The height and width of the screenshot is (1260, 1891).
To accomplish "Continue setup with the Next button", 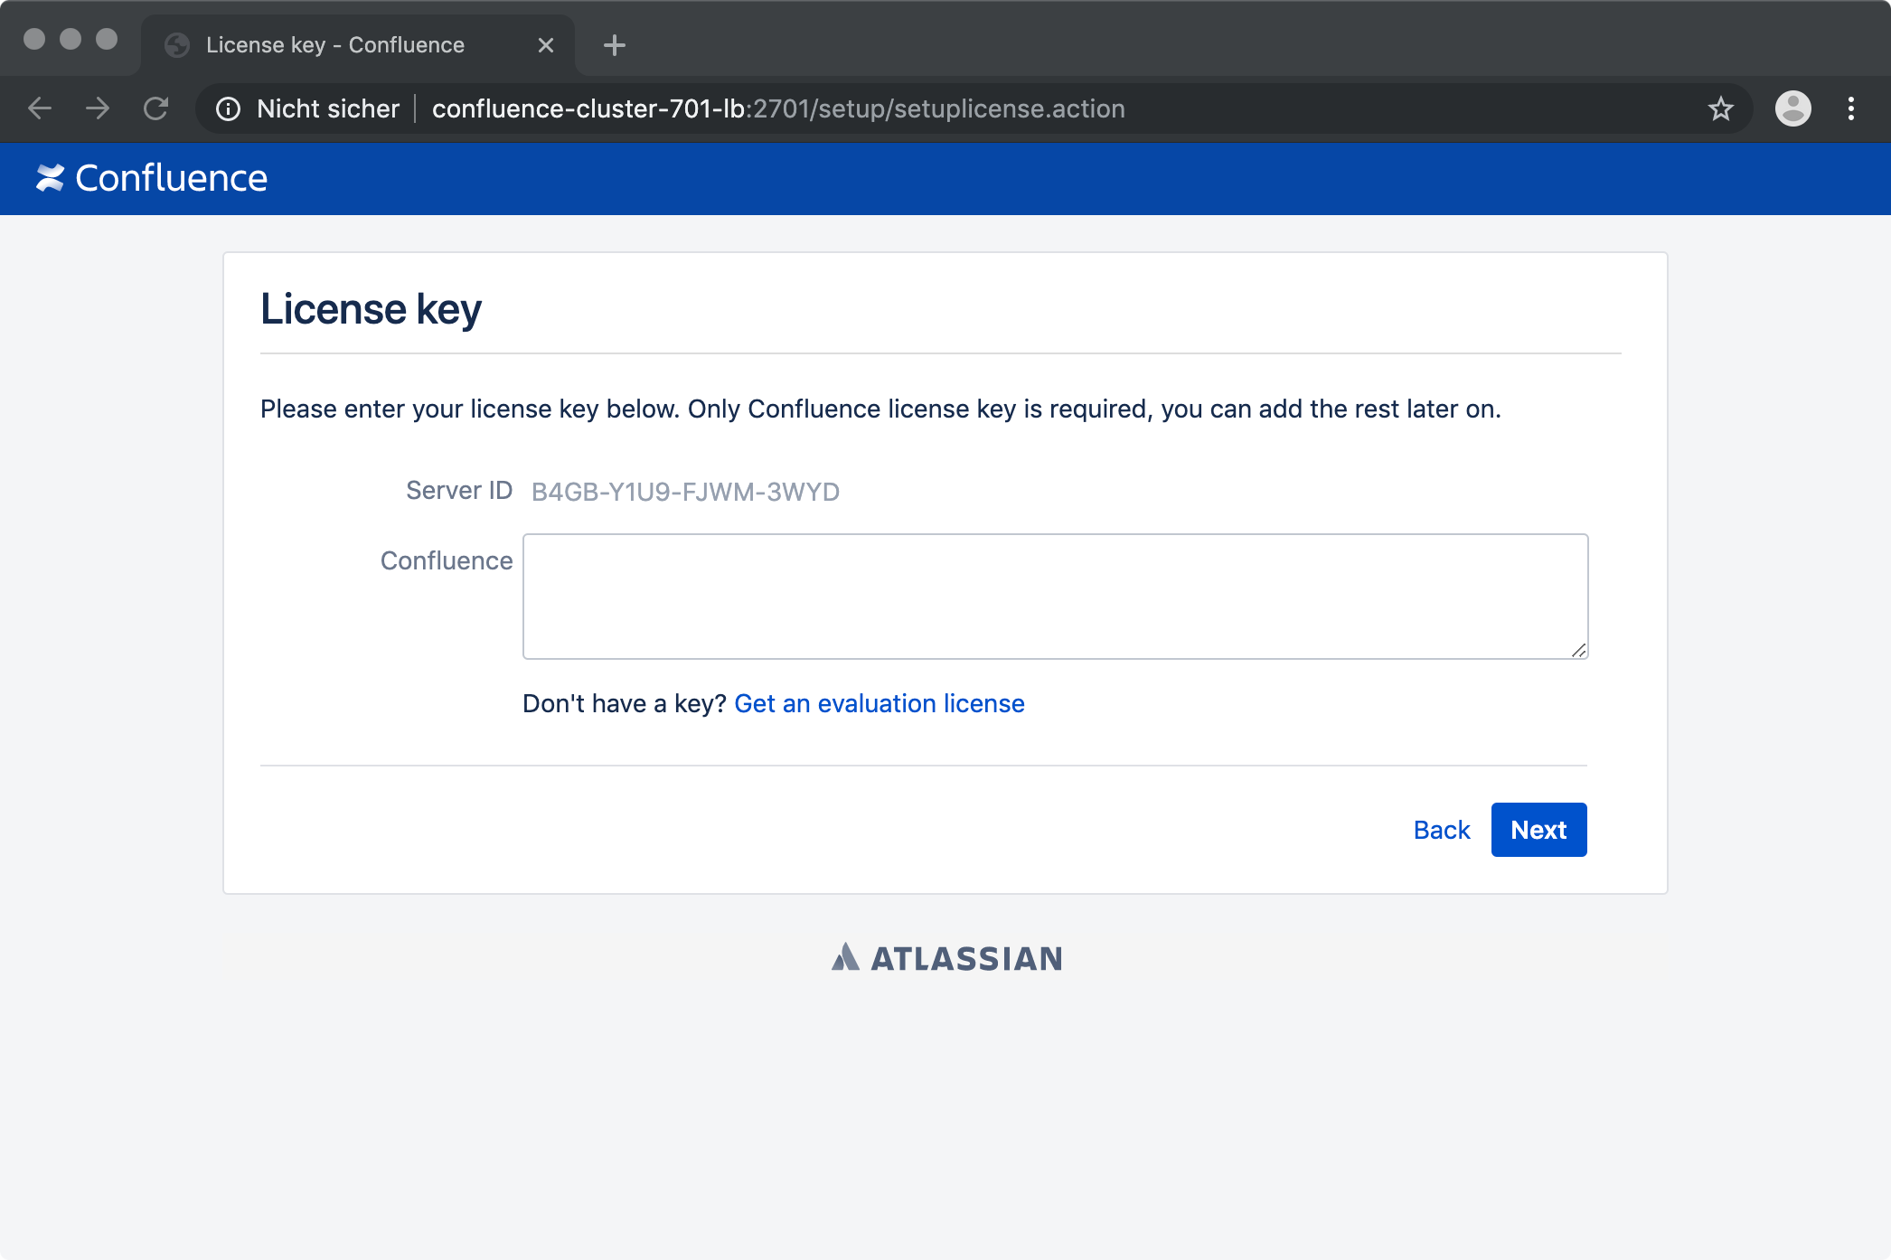I will 1538,830.
